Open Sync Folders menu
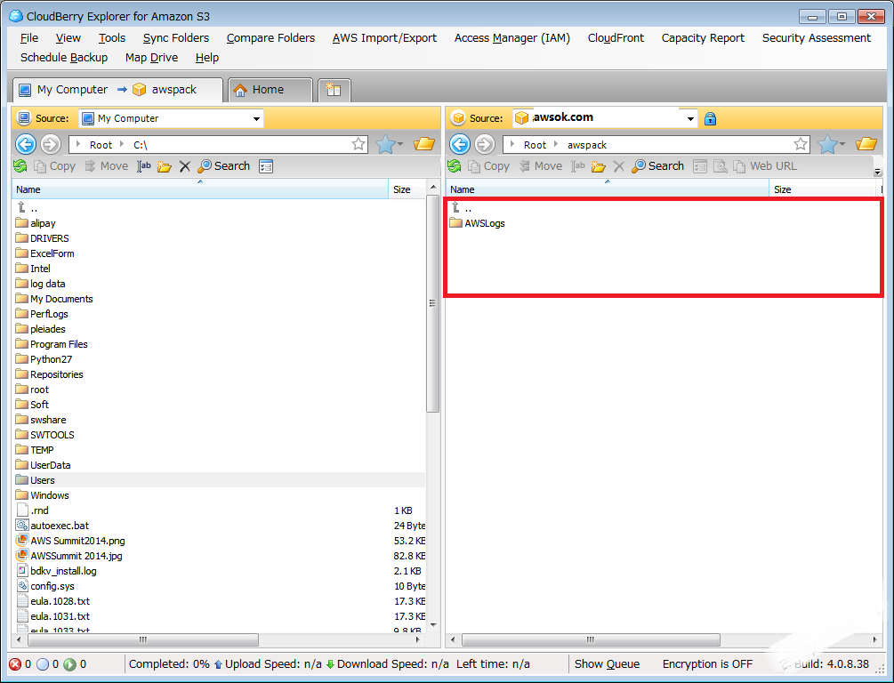The width and height of the screenshot is (894, 683). pyautogui.click(x=175, y=37)
